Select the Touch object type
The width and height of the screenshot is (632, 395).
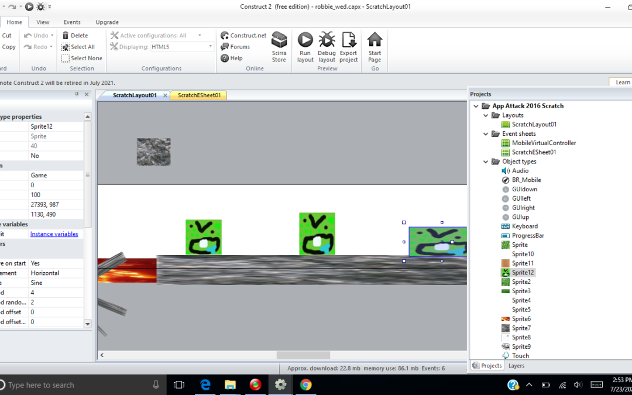click(x=520, y=356)
